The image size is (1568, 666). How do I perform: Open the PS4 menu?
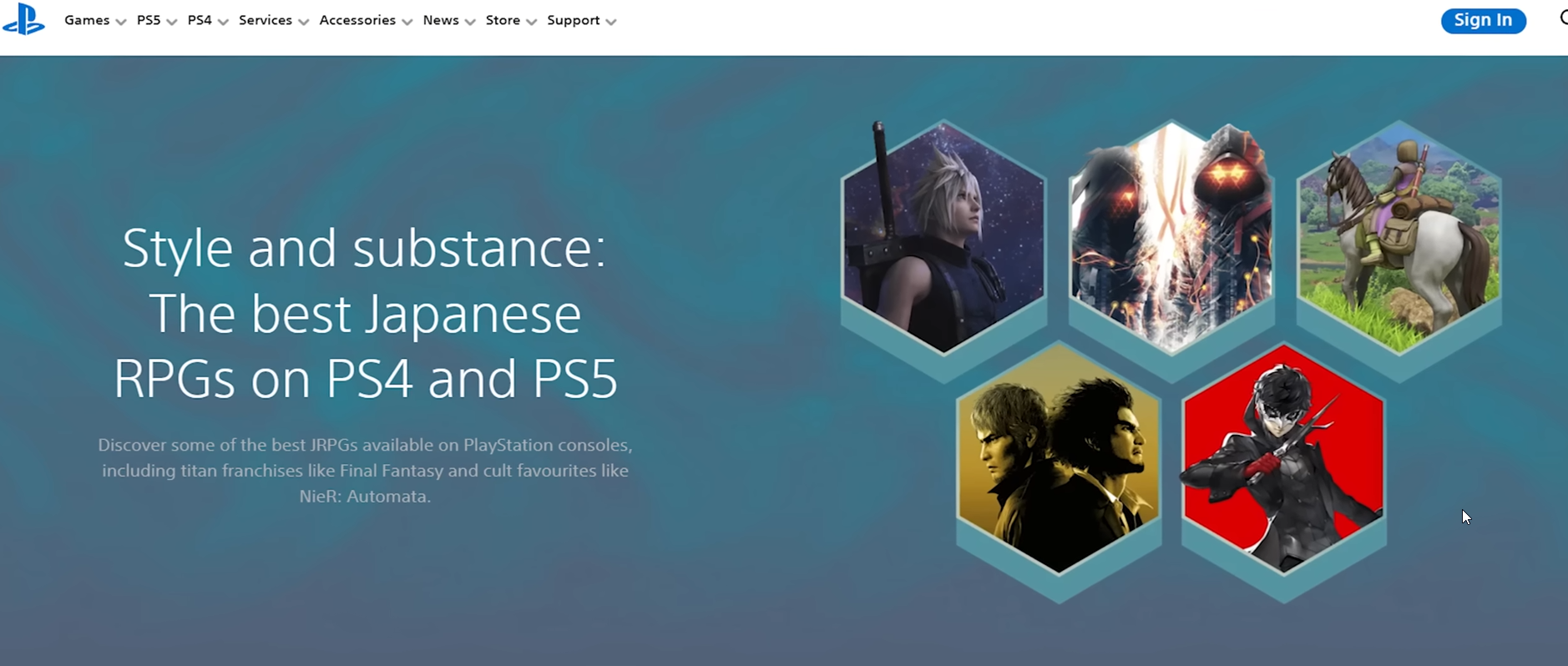(x=200, y=20)
